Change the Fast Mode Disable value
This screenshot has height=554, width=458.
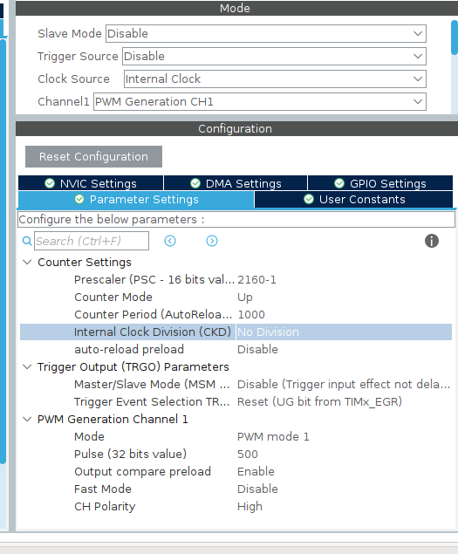pos(257,489)
